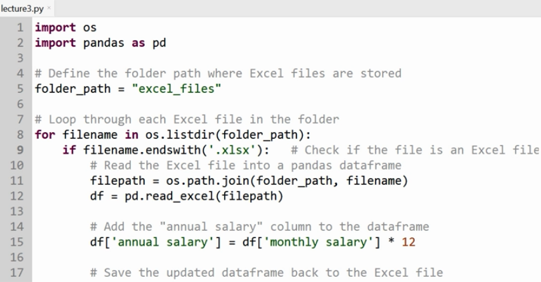541x282 pixels.
Task: Place cursor on 'import os' statement
Action: [65, 28]
